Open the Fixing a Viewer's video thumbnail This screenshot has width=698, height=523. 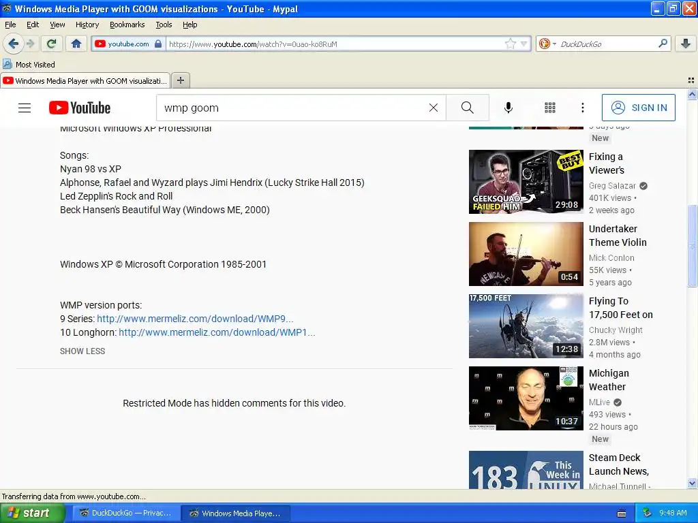coord(526,181)
